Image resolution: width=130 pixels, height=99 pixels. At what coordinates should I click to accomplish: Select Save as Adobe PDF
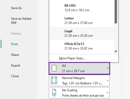tap(21, 21)
